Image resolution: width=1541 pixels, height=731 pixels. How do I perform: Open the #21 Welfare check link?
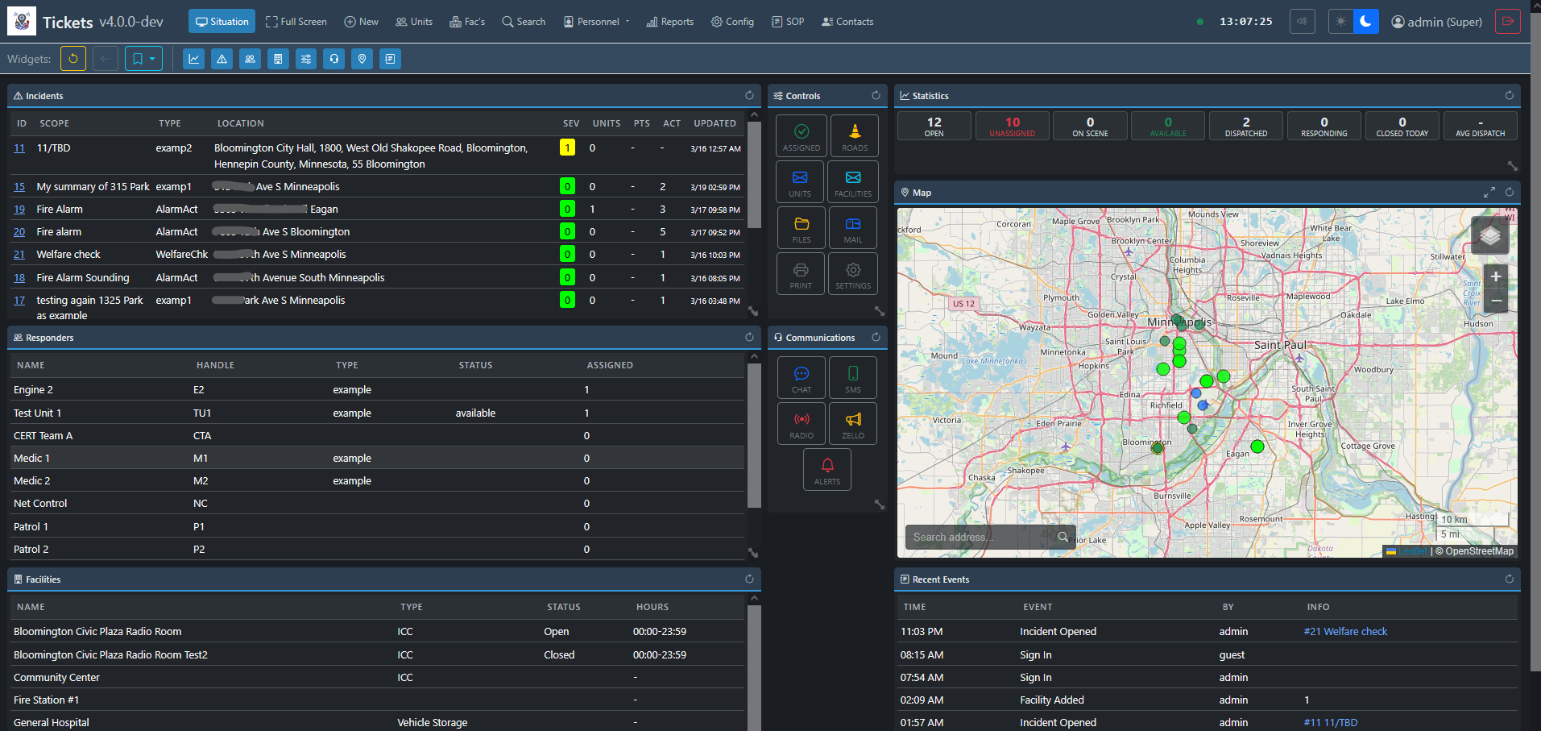[1345, 632]
